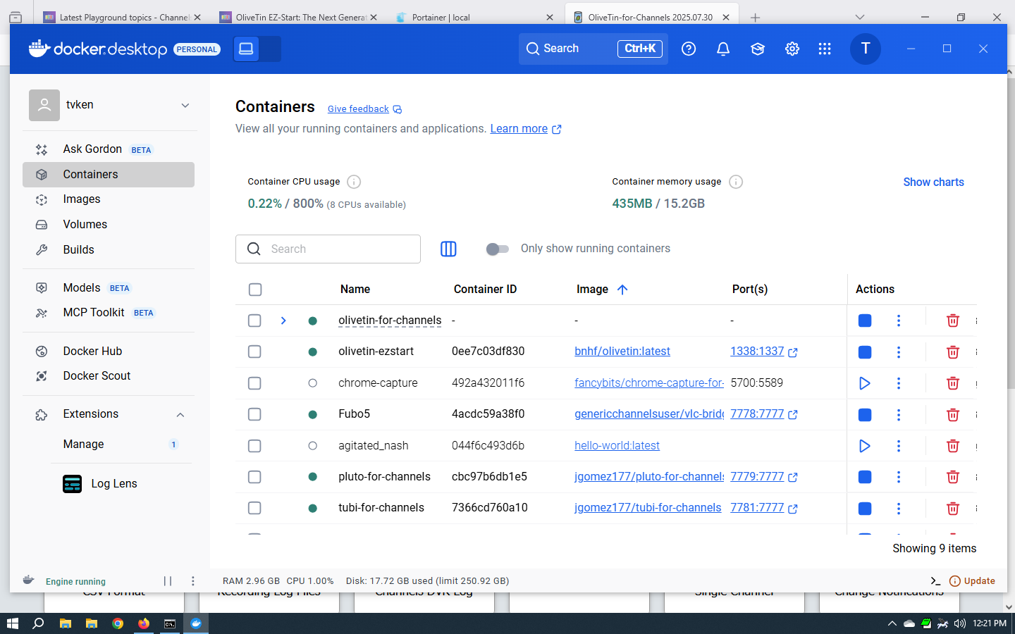The height and width of the screenshot is (634, 1015).
Task: Open port link 7779:7777
Action: click(757, 477)
